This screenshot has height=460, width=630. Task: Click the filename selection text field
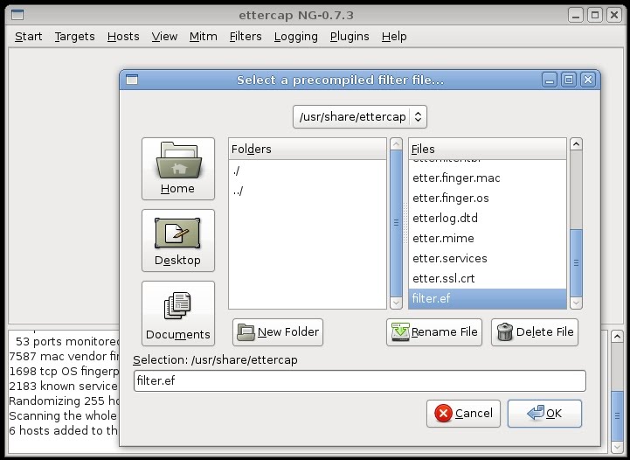[359, 381]
